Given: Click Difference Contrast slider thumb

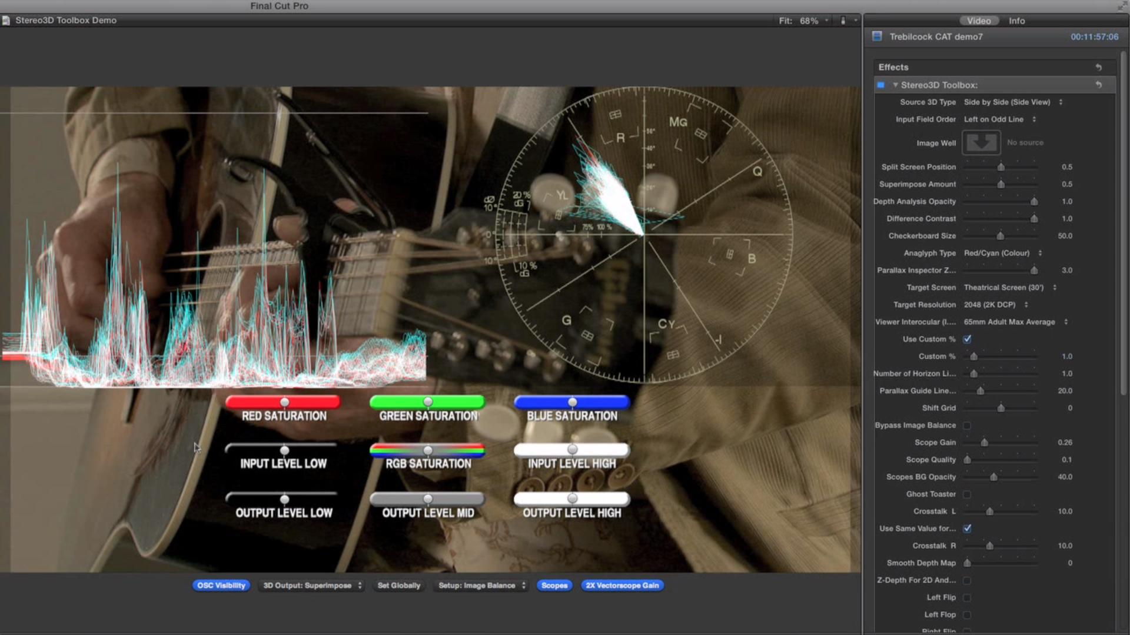Looking at the screenshot, I should [1034, 219].
